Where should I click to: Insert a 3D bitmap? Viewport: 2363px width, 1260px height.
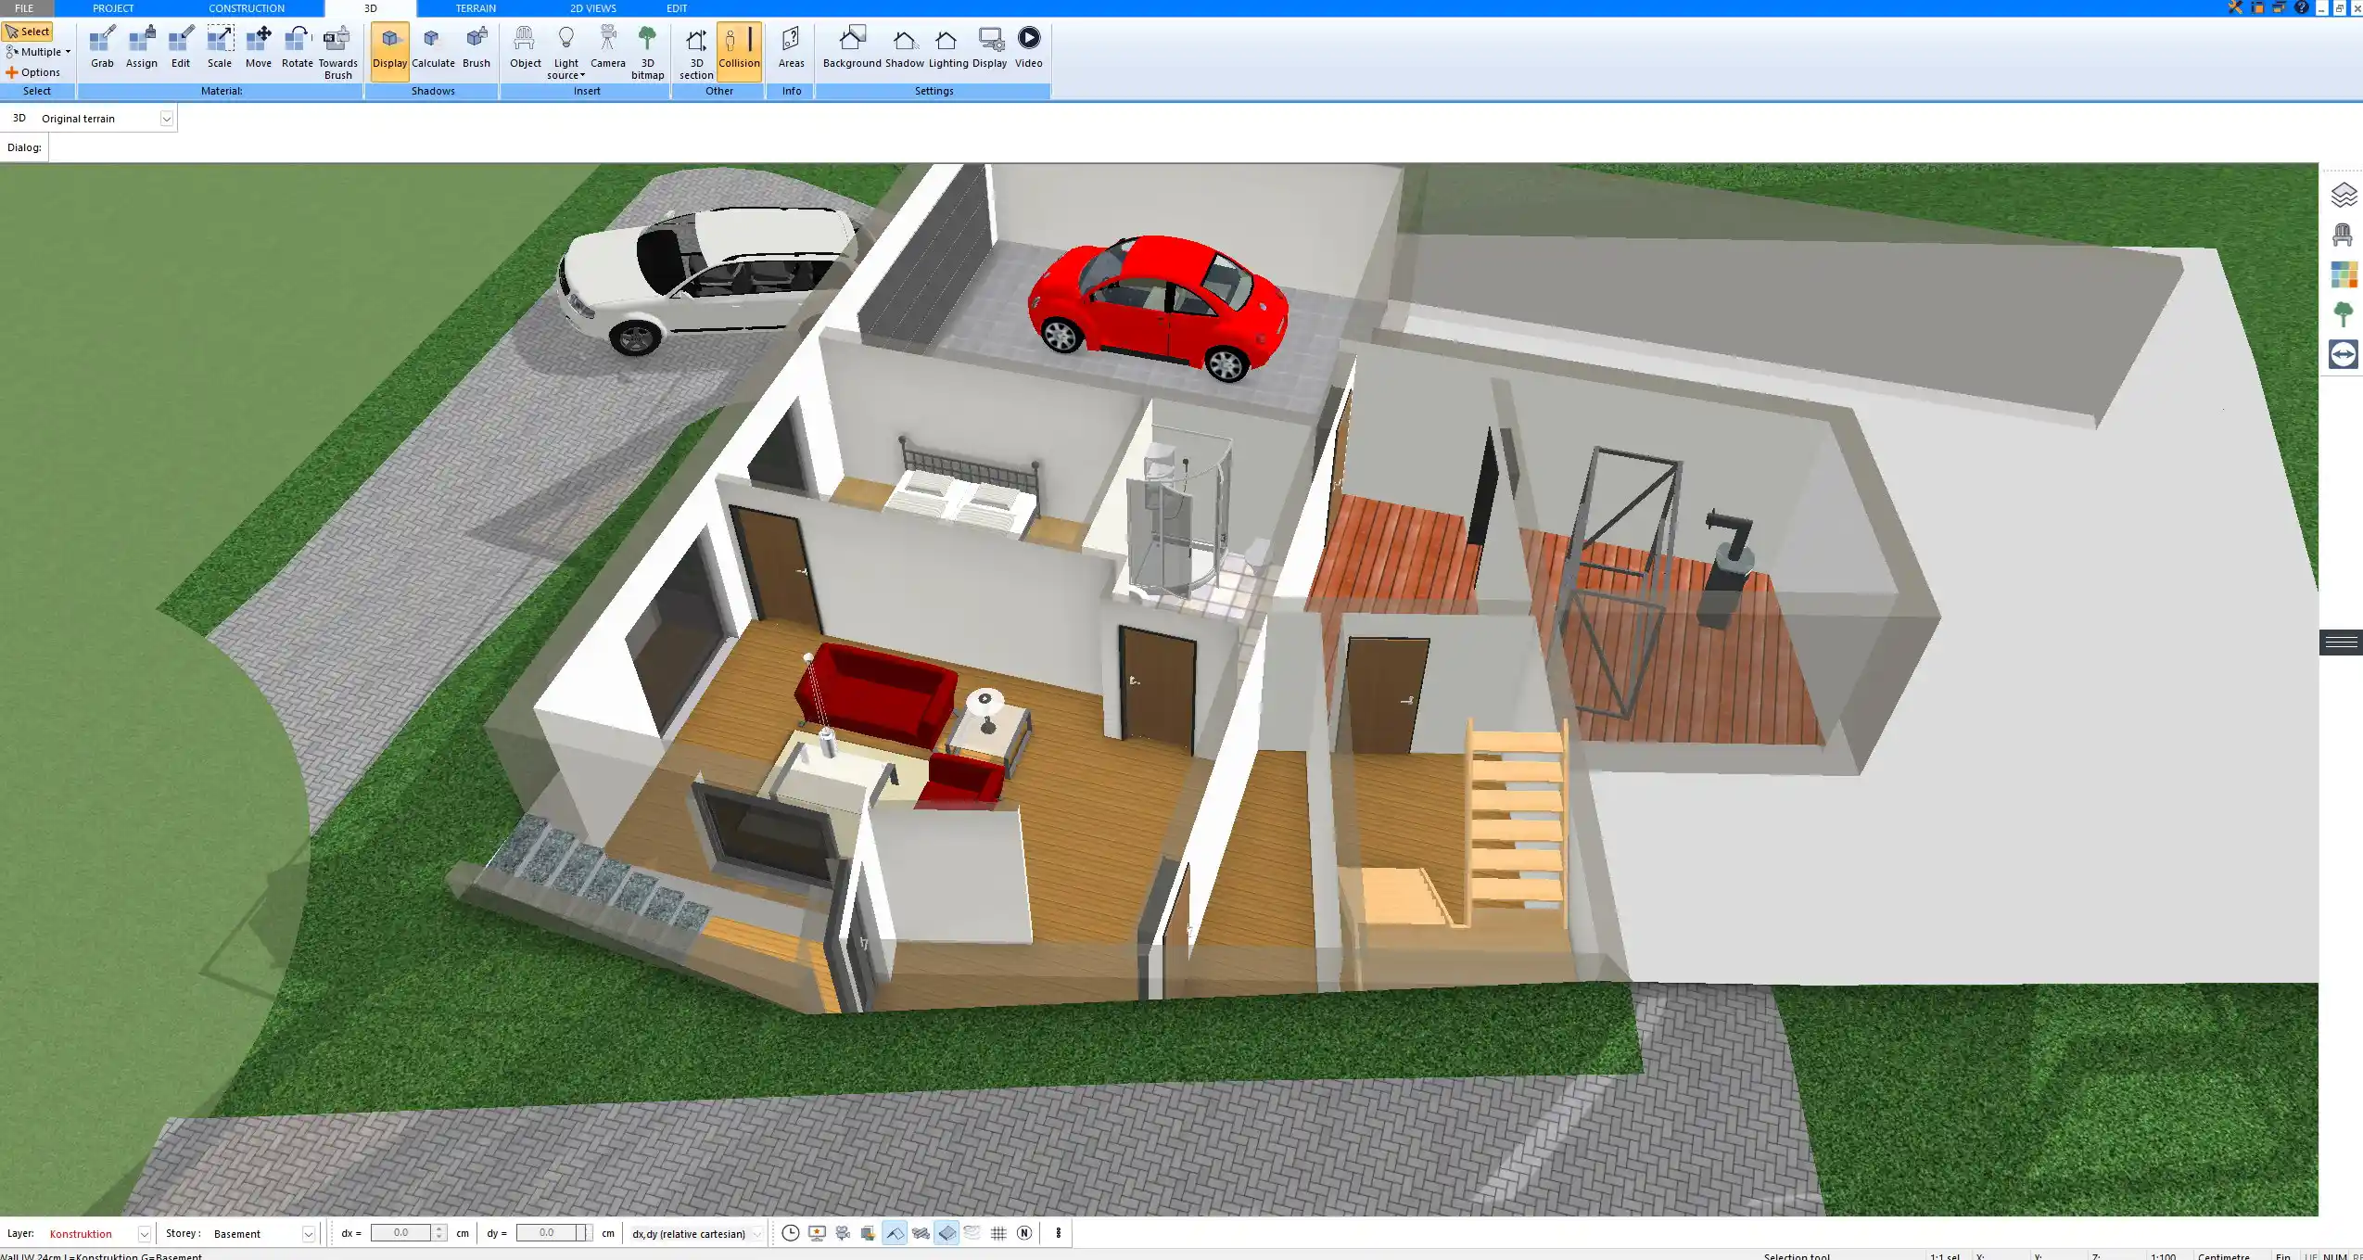[646, 48]
